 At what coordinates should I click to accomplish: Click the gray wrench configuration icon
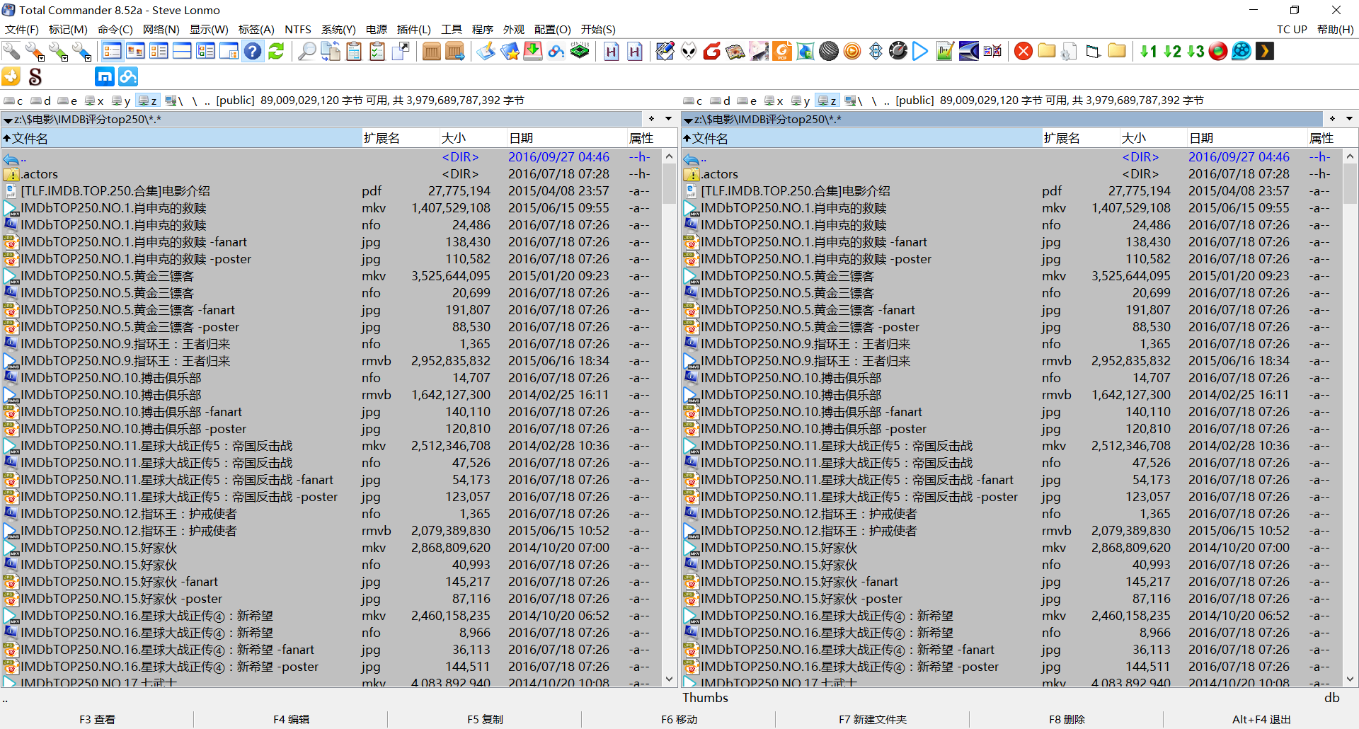(x=11, y=51)
